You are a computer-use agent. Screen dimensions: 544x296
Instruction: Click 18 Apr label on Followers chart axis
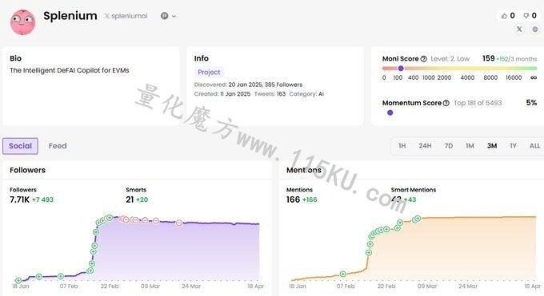click(256, 286)
